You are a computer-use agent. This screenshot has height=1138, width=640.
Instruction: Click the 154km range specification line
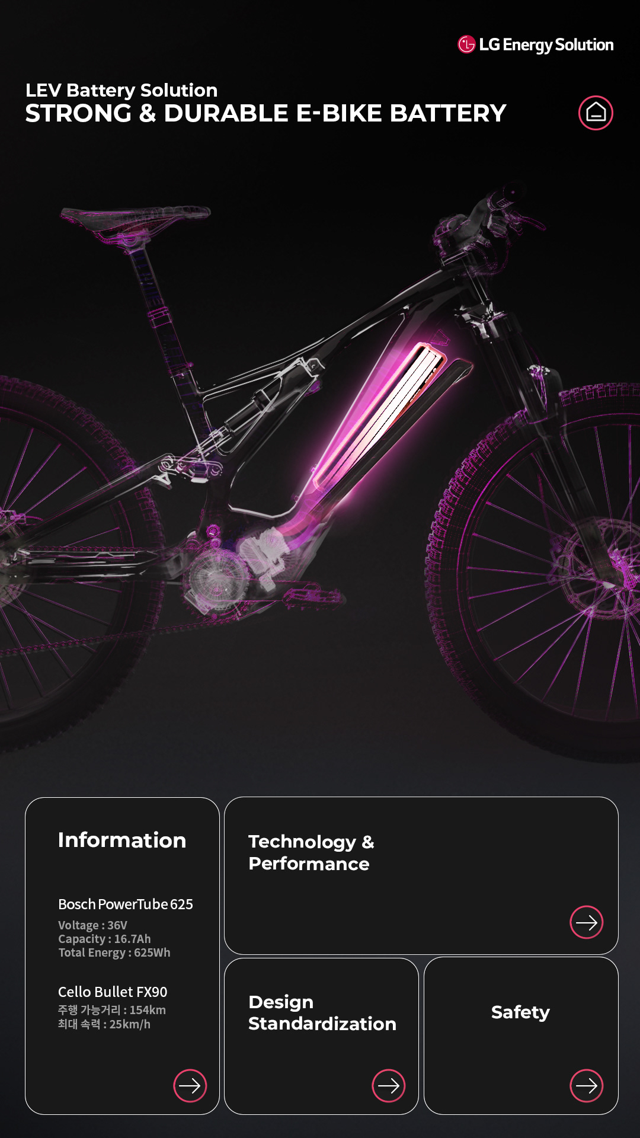pyautogui.click(x=112, y=1009)
